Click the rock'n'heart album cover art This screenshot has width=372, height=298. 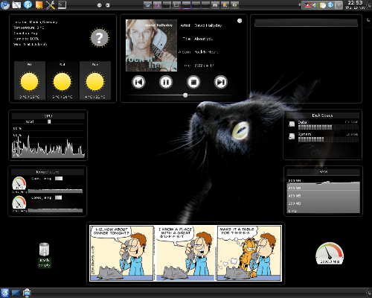[x=151, y=45]
